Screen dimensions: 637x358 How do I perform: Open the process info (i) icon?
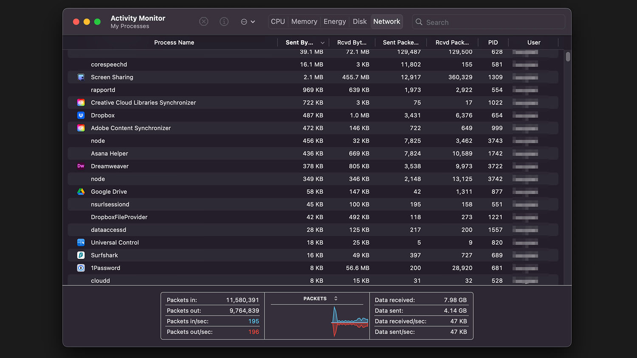click(x=224, y=22)
